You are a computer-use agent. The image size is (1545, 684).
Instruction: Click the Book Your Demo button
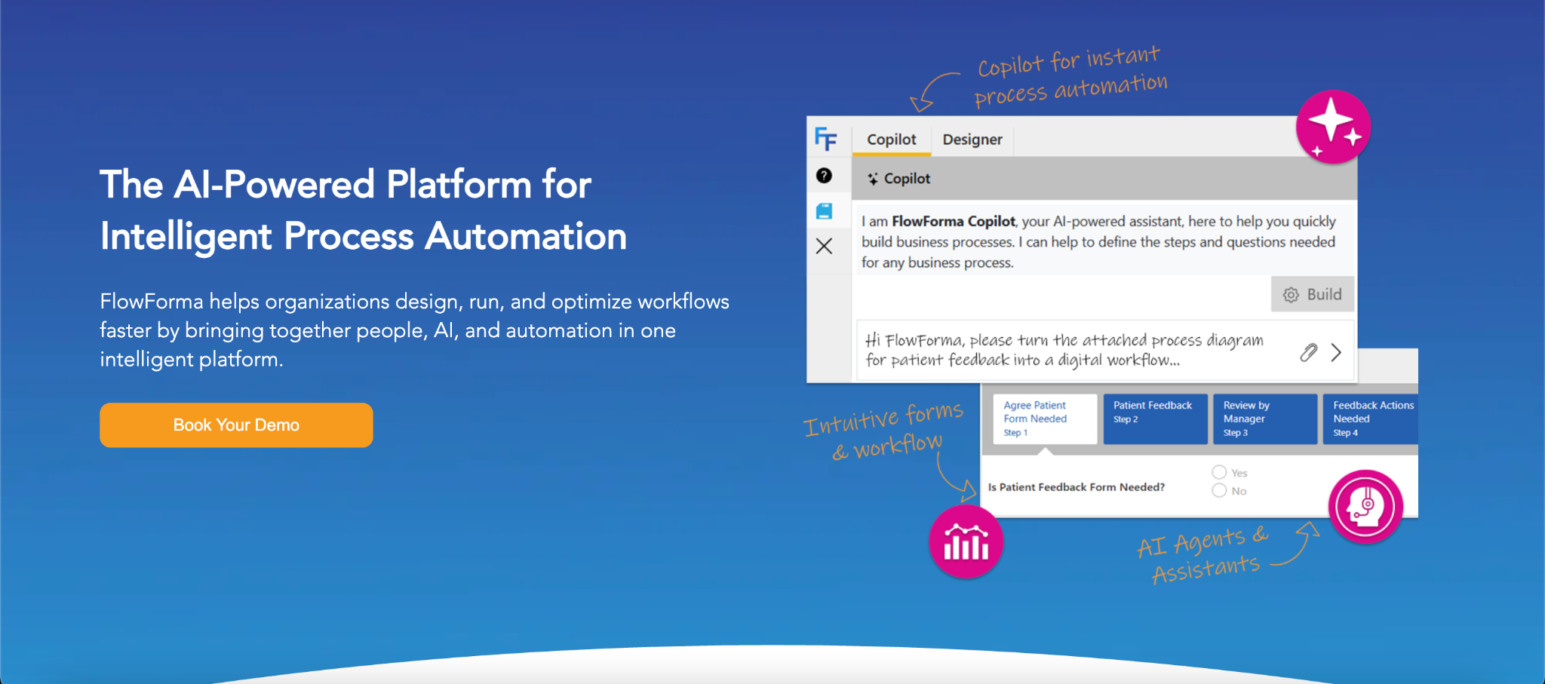(236, 425)
